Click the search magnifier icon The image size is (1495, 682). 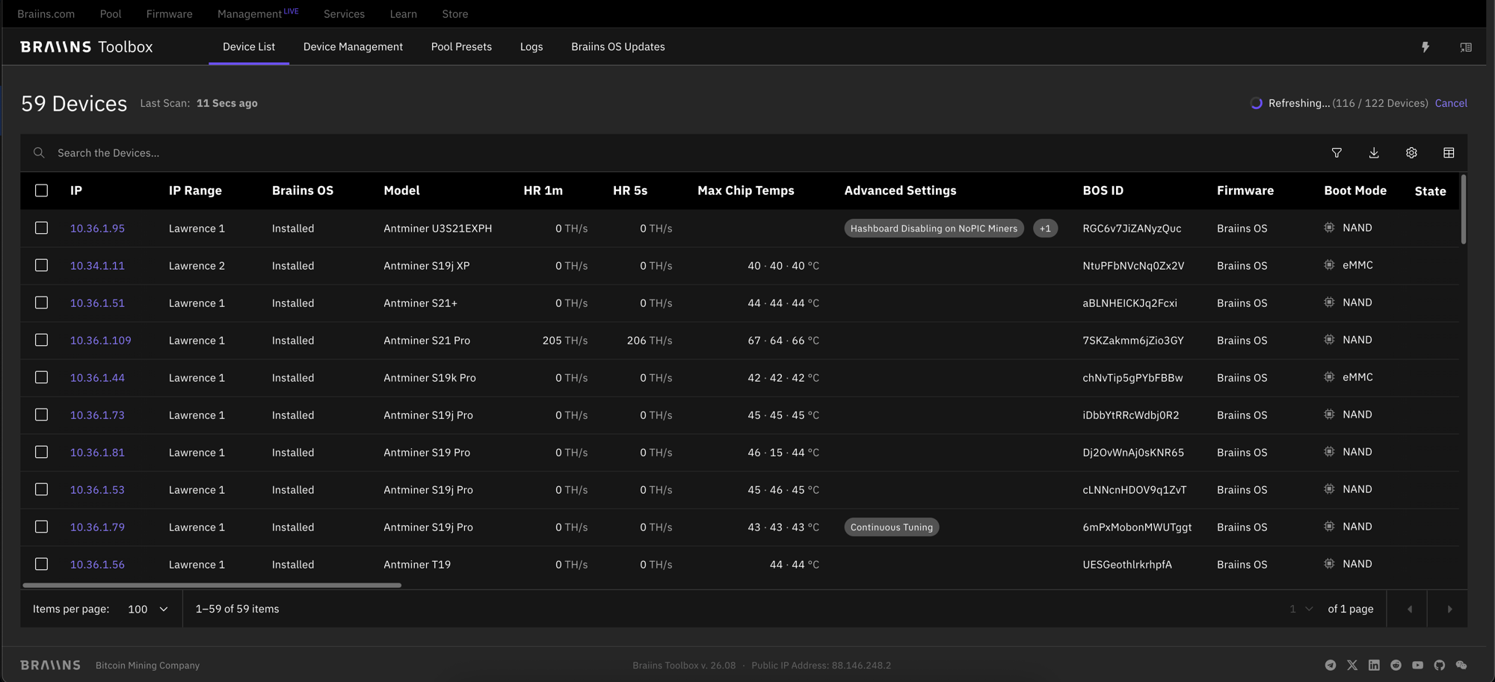click(39, 153)
